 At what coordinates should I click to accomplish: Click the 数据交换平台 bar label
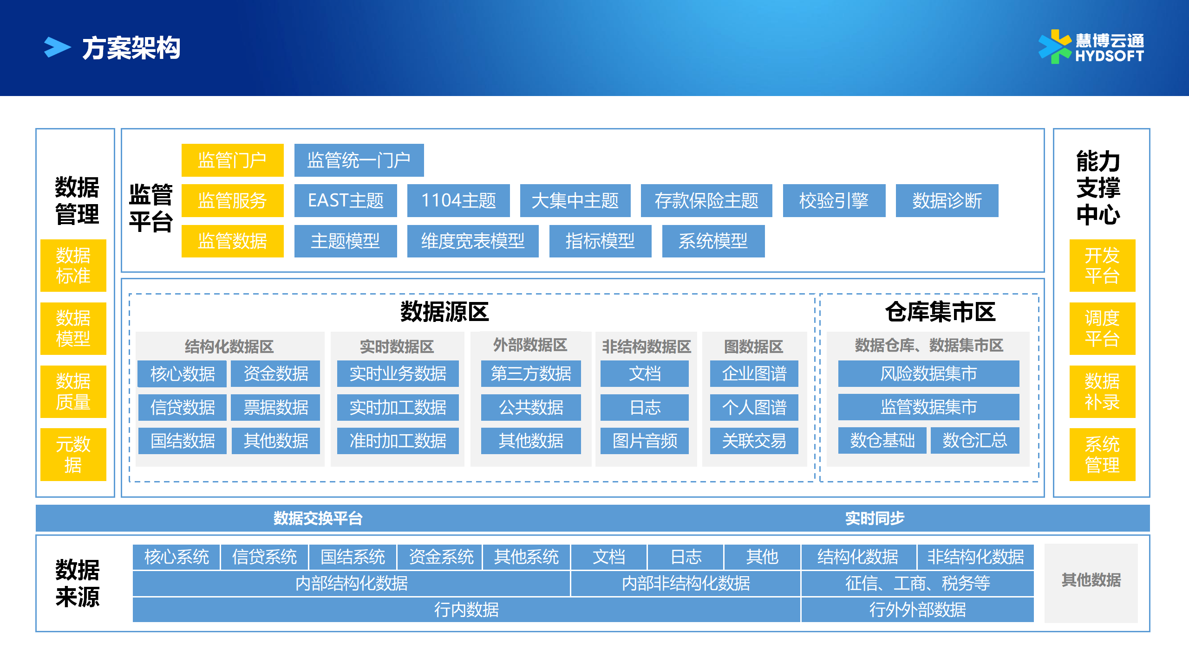[318, 518]
